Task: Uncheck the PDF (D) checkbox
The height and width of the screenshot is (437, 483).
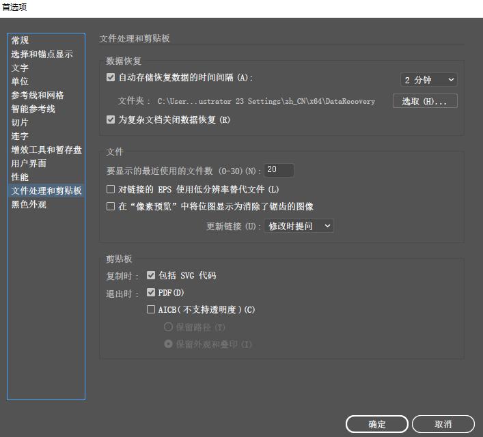Action: (x=151, y=292)
